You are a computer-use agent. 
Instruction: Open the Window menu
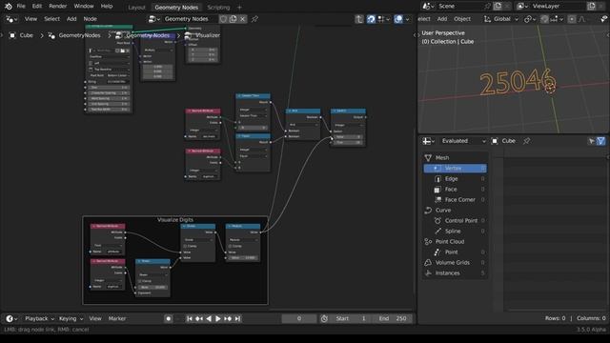84,7
